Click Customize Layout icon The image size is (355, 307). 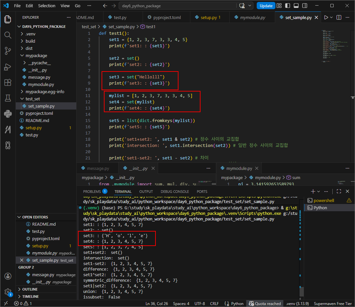[x=279, y=6]
